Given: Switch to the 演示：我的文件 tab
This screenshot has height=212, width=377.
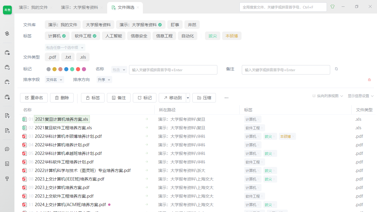Looking at the screenshot, I should [33, 8].
